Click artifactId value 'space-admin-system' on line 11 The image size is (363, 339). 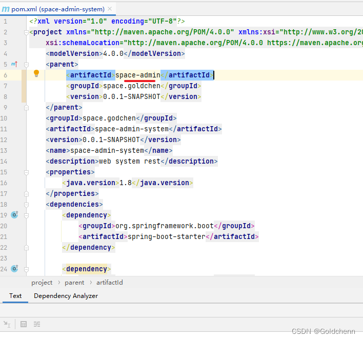coord(132,129)
